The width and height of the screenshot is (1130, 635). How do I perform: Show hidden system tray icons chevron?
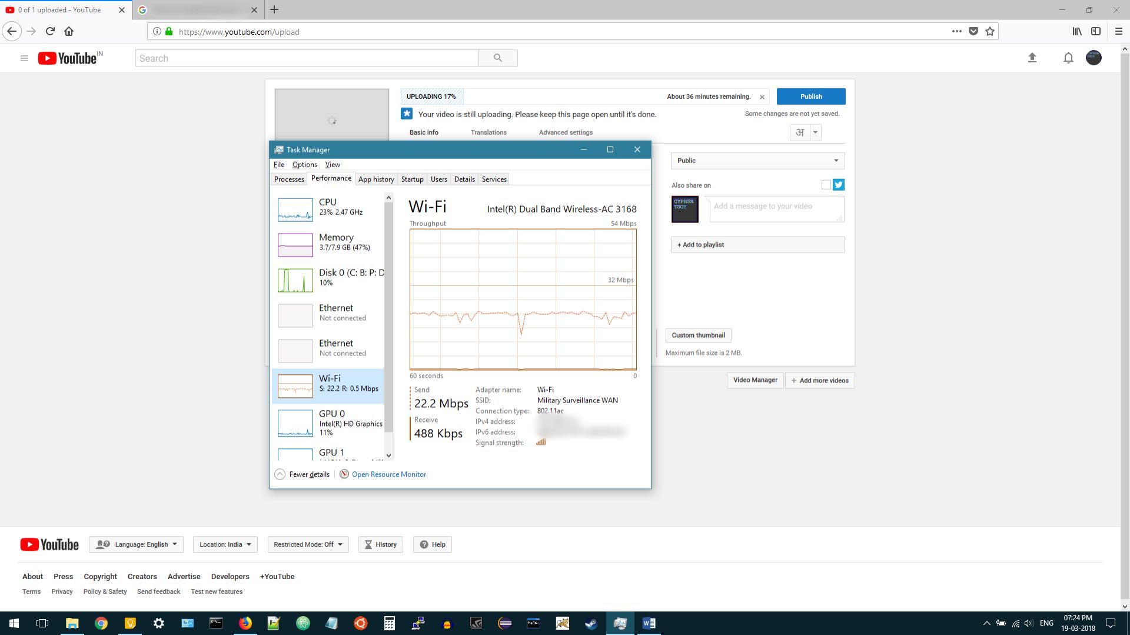click(x=986, y=623)
